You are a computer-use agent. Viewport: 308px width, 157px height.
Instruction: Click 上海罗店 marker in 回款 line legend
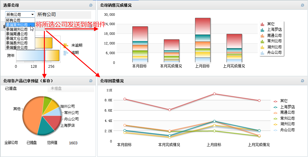coord(275,107)
